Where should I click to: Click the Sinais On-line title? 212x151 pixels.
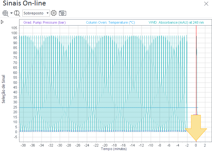pos(24,3)
